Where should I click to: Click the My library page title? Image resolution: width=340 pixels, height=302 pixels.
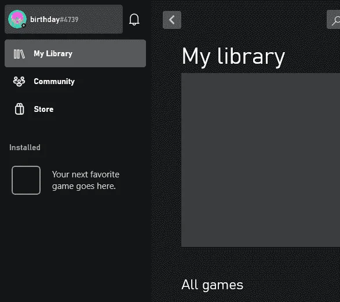point(233,57)
